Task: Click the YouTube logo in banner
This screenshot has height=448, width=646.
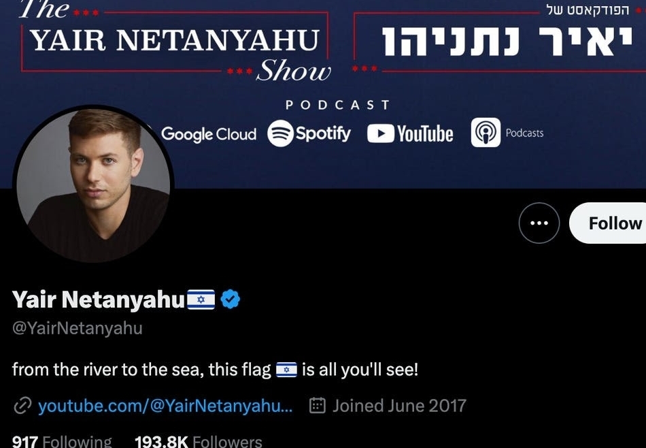Action: (x=410, y=133)
